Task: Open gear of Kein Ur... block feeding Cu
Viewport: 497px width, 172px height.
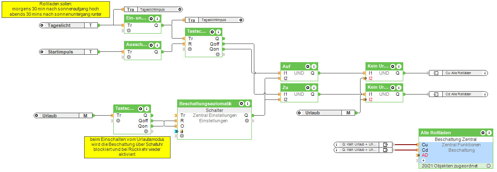Action: (x=392, y=66)
